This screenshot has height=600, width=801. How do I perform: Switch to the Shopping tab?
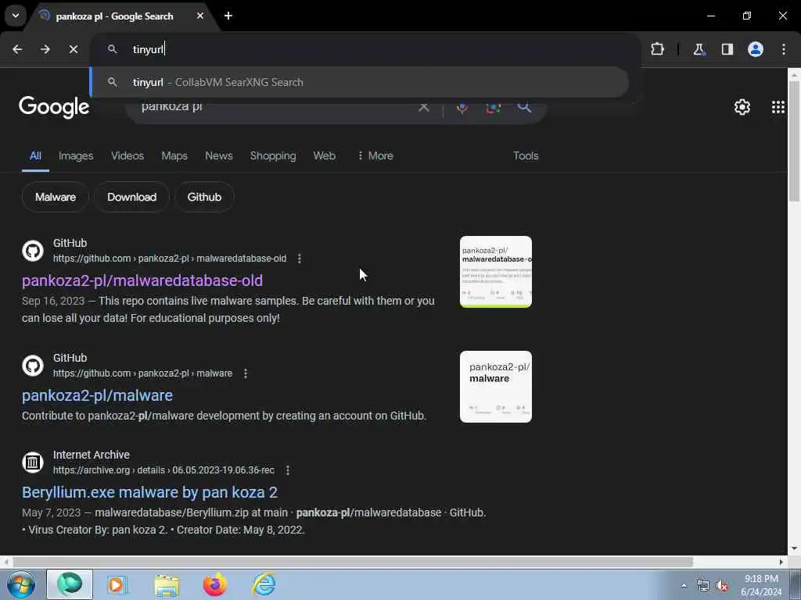[x=273, y=155]
